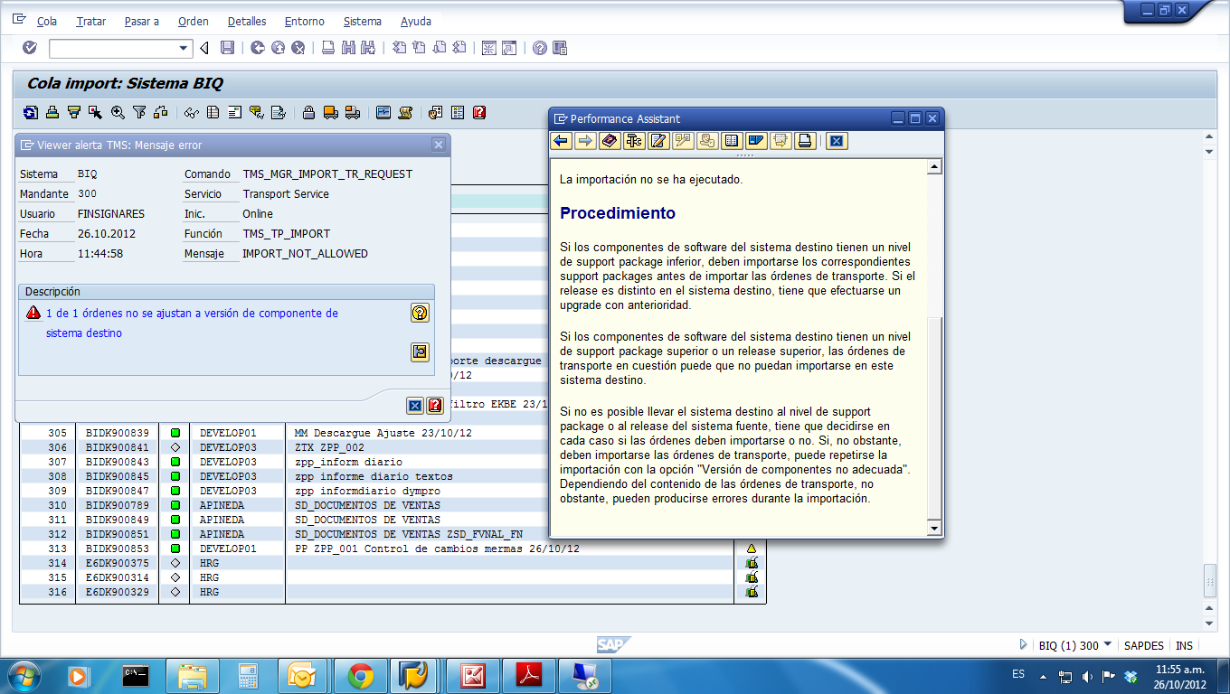The image size is (1230, 694).
Task: Open the Detalles menu
Action: point(246,21)
